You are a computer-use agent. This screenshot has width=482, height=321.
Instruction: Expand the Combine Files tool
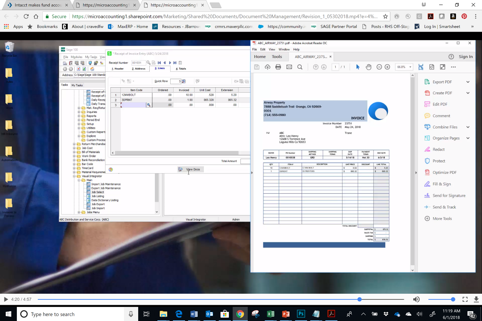(468, 127)
